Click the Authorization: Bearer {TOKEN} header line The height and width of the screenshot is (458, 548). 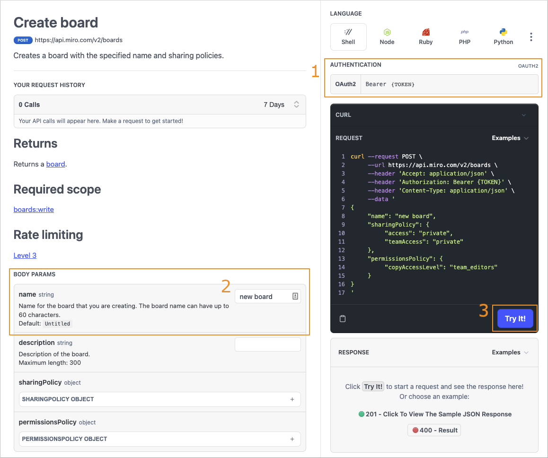coord(439,182)
